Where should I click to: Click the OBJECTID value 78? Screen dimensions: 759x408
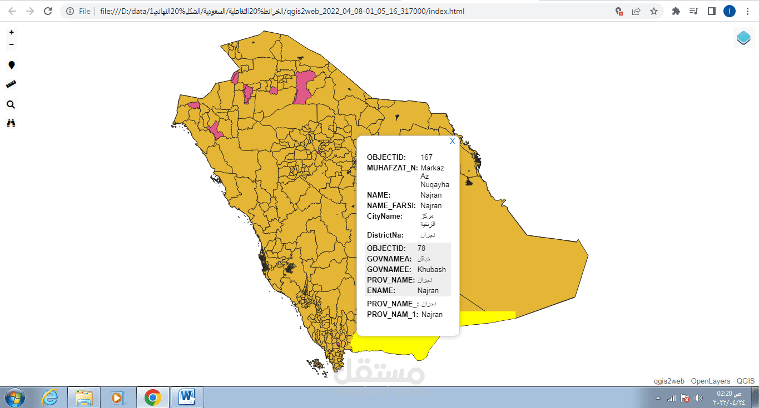[x=421, y=248]
